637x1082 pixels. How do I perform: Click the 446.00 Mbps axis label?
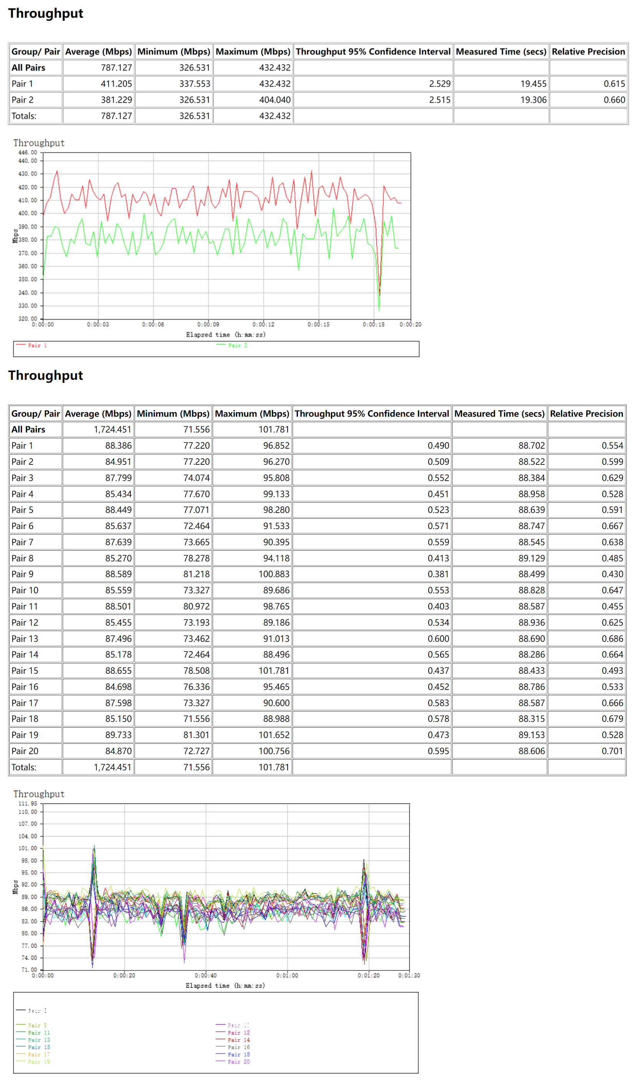(x=28, y=153)
